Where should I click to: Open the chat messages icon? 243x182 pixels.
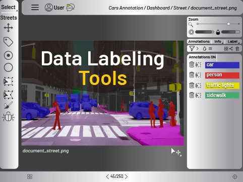click(71, 8)
